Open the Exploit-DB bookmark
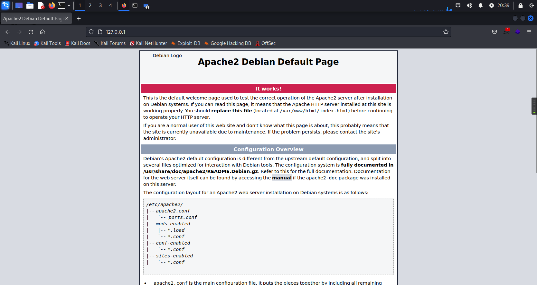This screenshot has width=537, height=285. (186, 43)
